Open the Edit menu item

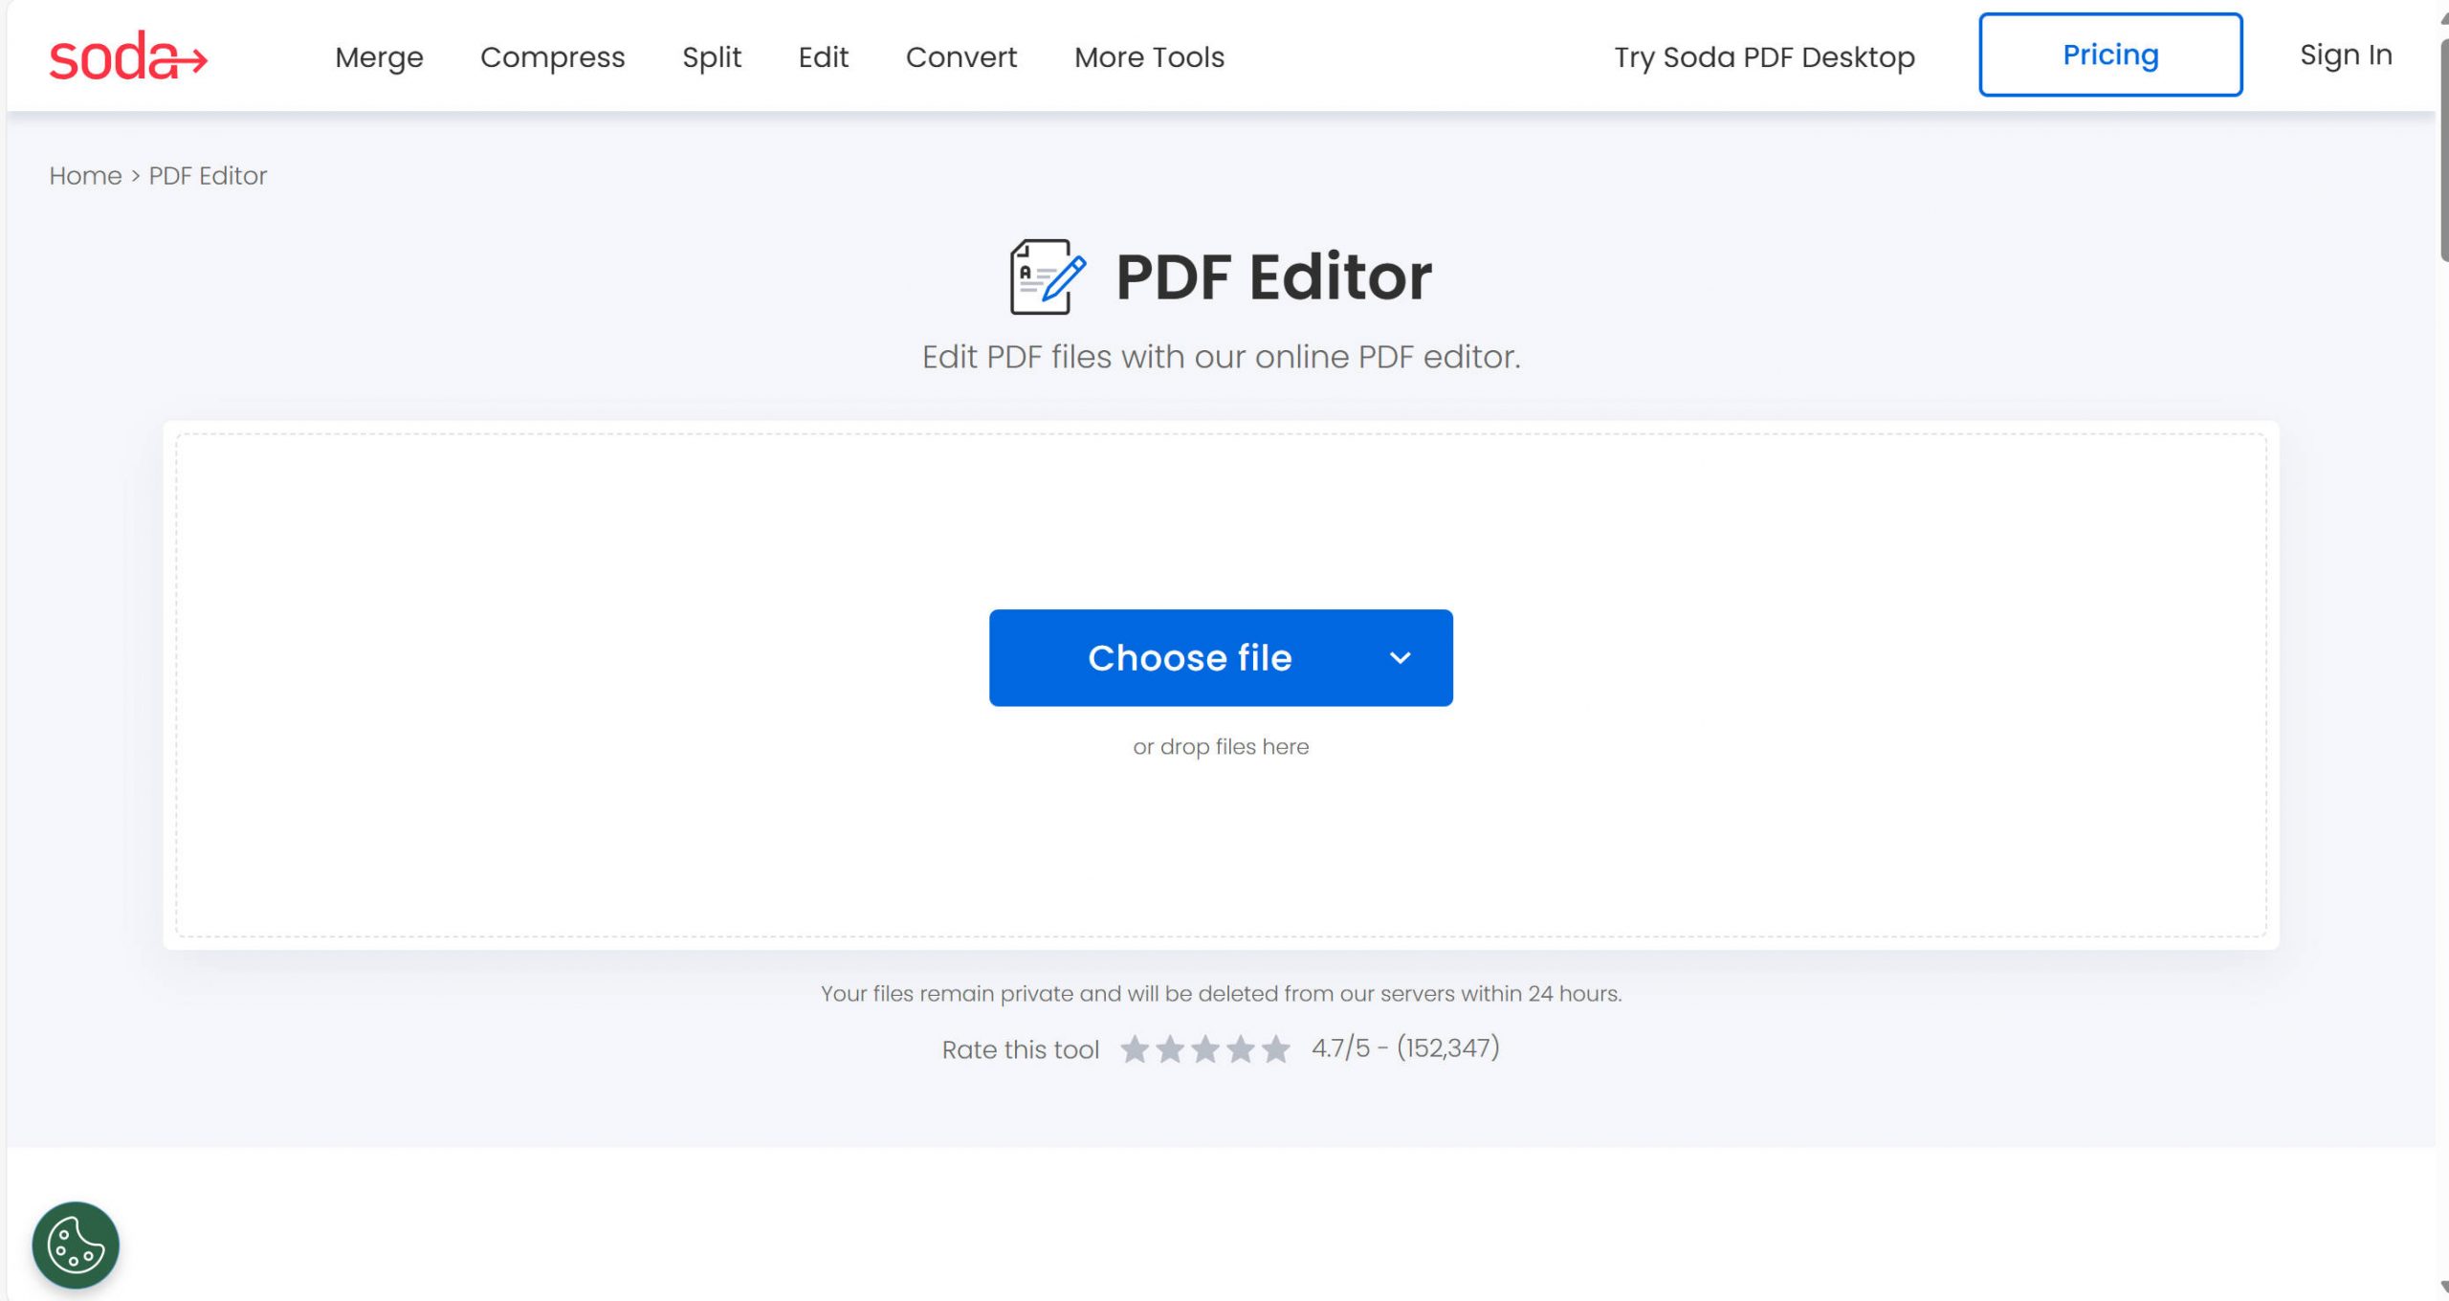(x=823, y=57)
